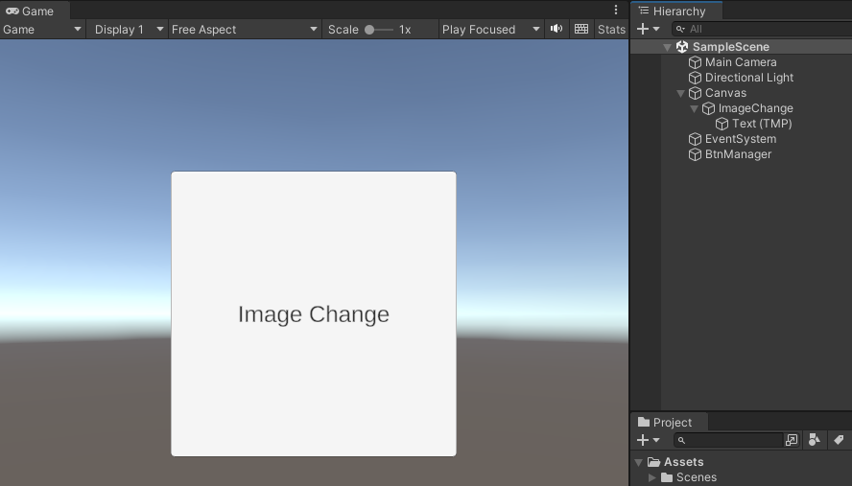Open the Hierarchy create dropdown arrow
Viewport: 852px width, 486px height.
click(656, 29)
